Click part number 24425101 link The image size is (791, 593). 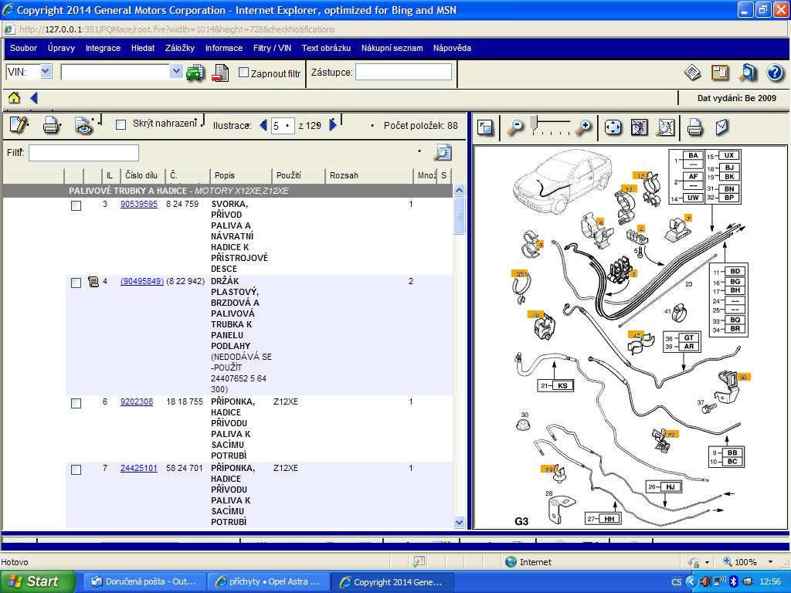click(138, 468)
